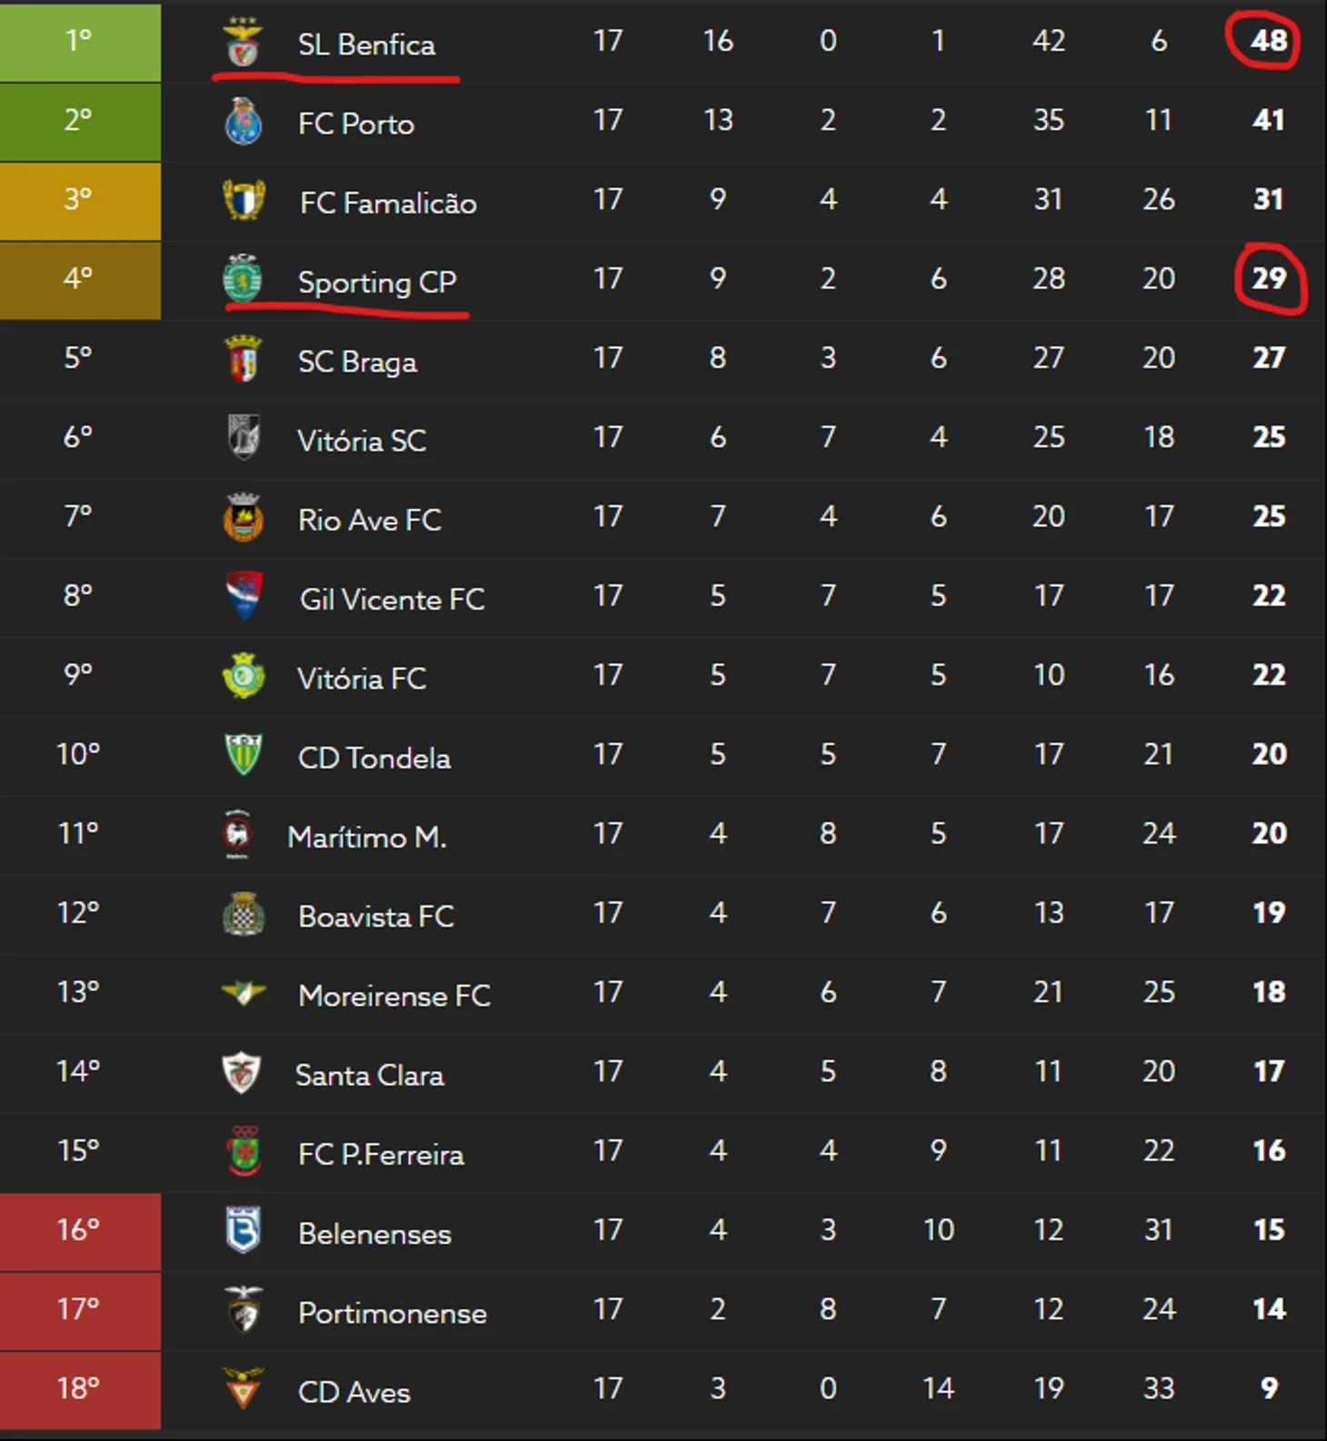This screenshot has width=1327, height=1441.
Task: Click the red 16º relegation position cell
Action: [80, 1231]
